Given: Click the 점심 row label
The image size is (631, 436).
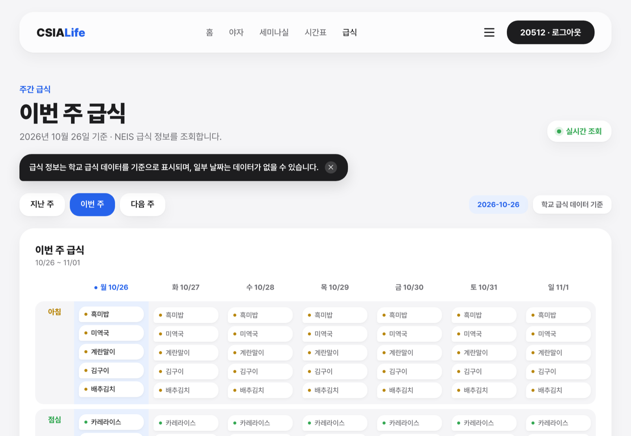Looking at the screenshot, I should (x=54, y=420).
